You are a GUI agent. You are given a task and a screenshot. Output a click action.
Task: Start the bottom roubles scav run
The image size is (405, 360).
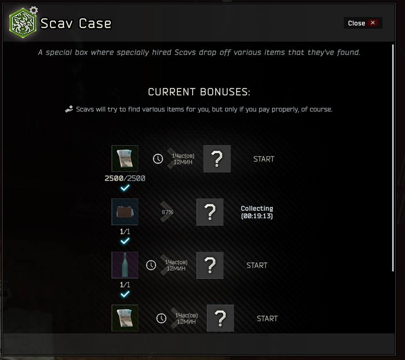[x=267, y=318]
